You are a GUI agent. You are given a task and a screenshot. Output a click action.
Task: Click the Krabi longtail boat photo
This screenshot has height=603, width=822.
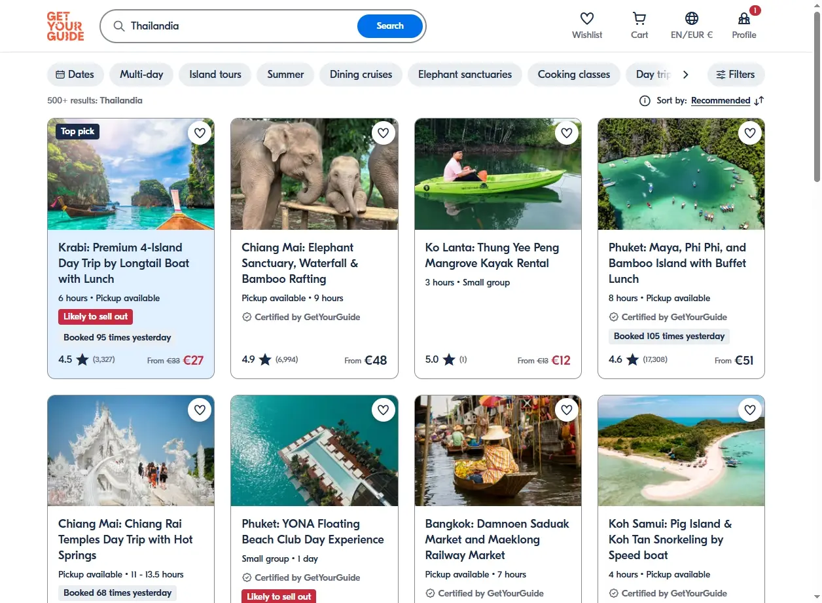tap(131, 174)
